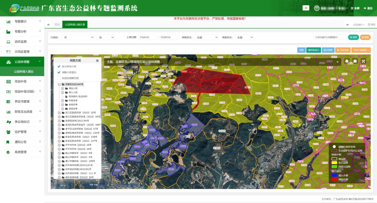Open the briefcase toolbox icon on the map toolbar
Viewport: 377px width, 203px height.
pyautogui.click(x=355, y=61)
